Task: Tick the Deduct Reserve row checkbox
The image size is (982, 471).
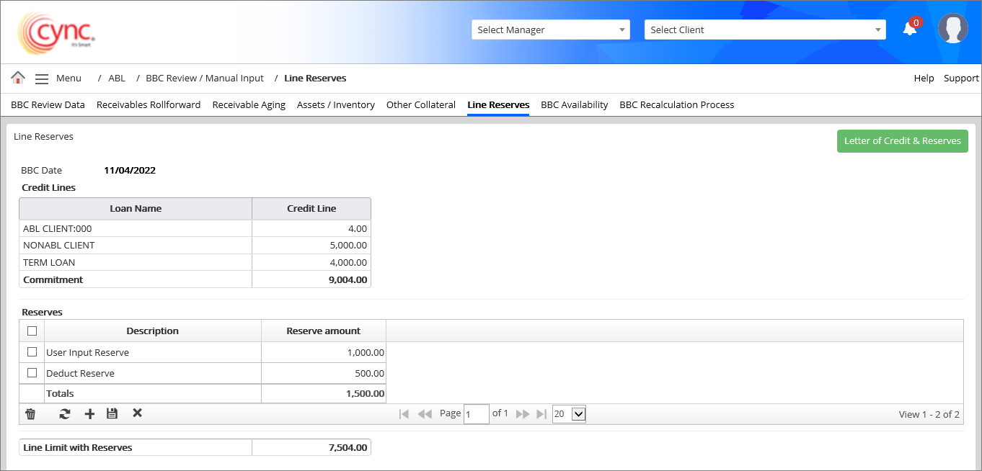Action: click(32, 373)
